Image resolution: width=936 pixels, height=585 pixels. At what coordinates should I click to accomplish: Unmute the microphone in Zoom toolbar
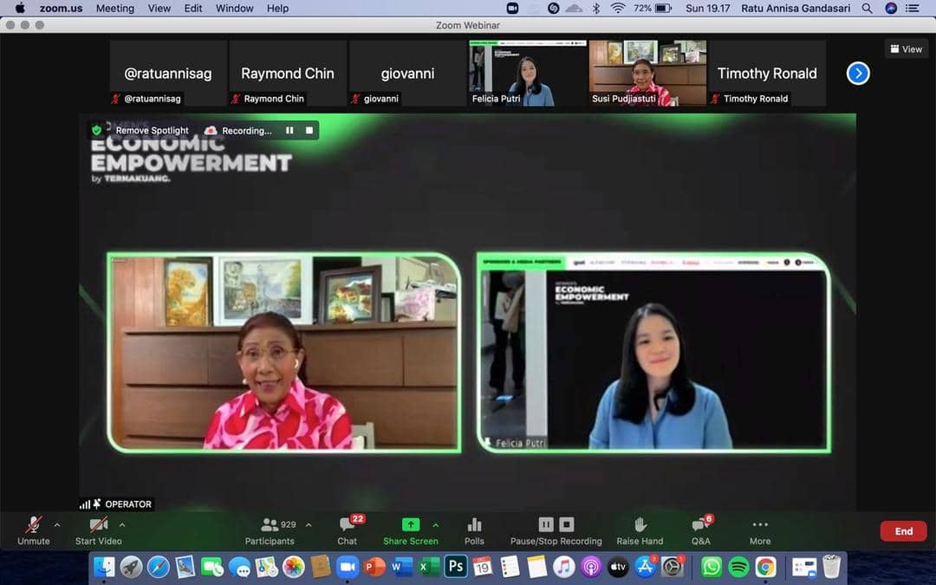pos(34,525)
